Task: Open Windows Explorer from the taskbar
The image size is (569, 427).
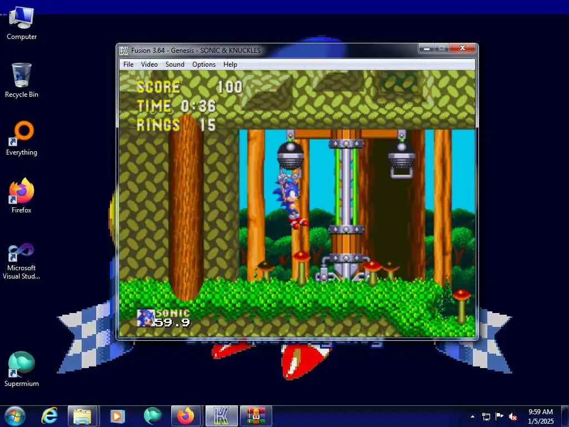Action: tap(82, 416)
